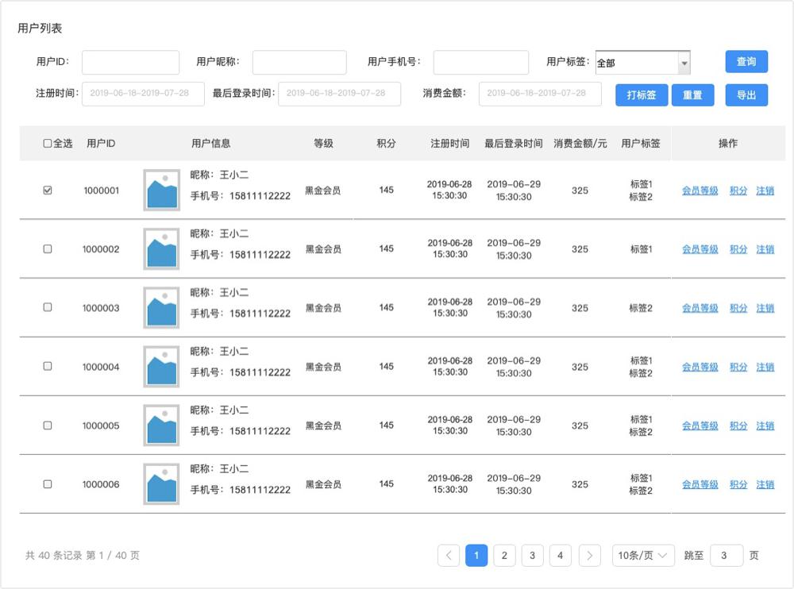Open 会员等级 link for user 1000001
Viewport: 794px width, 589px height.
coord(699,191)
